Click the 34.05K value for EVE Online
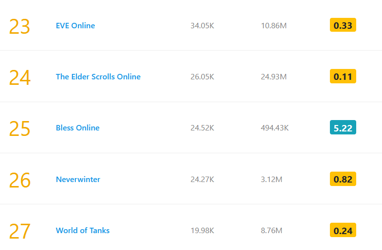The width and height of the screenshot is (382, 250). click(x=202, y=25)
